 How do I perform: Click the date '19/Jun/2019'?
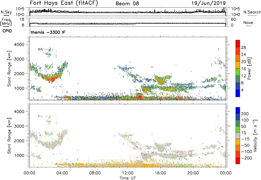tap(208, 3)
